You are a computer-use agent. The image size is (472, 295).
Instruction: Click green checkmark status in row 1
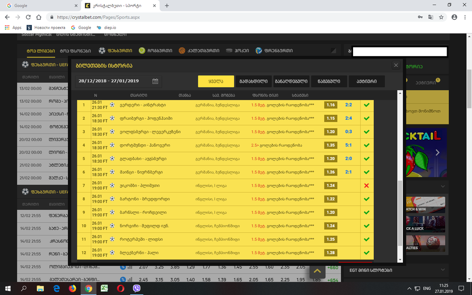pos(366,105)
